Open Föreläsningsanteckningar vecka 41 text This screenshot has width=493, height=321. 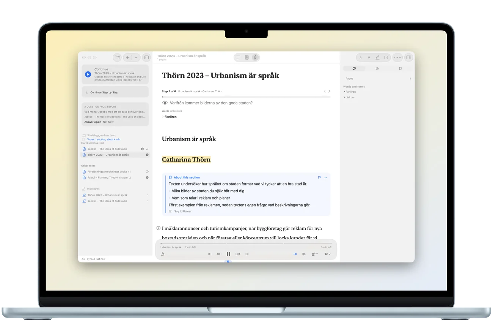click(x=115, y=172)
